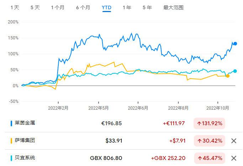Open the 莱茵金属 stock row
Image resolution: width=243 pixels, height=166 pixels.
tap(25, 123)
